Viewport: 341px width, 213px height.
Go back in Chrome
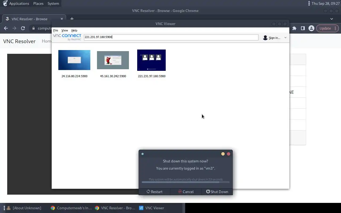[x=6, y=28]
